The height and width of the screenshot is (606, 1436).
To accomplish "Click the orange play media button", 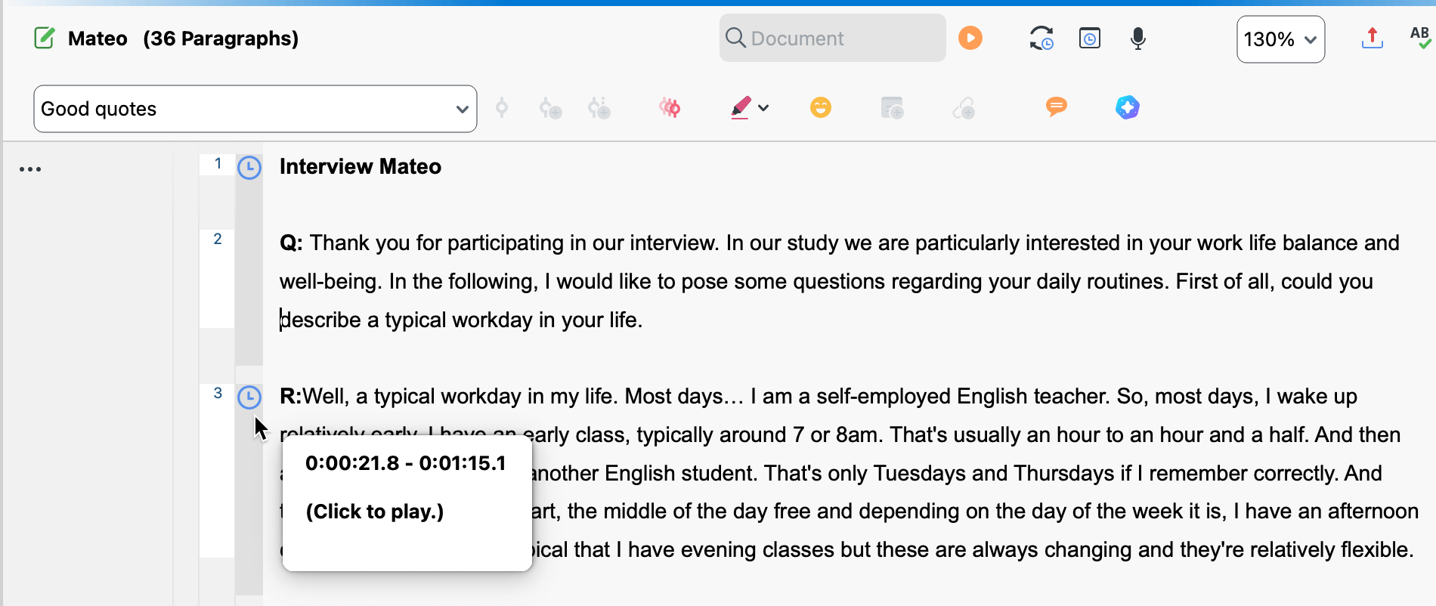I will [x=970, y=38].
